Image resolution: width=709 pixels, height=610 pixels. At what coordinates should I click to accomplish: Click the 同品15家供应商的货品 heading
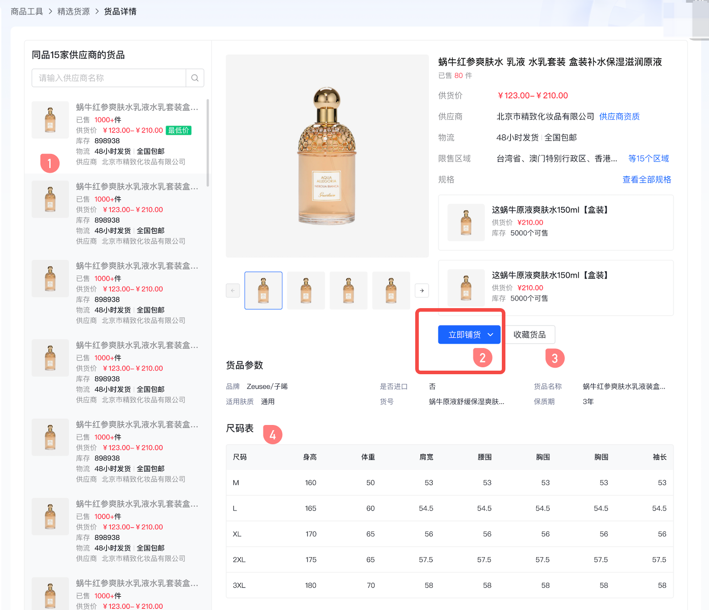coord(78,55)
